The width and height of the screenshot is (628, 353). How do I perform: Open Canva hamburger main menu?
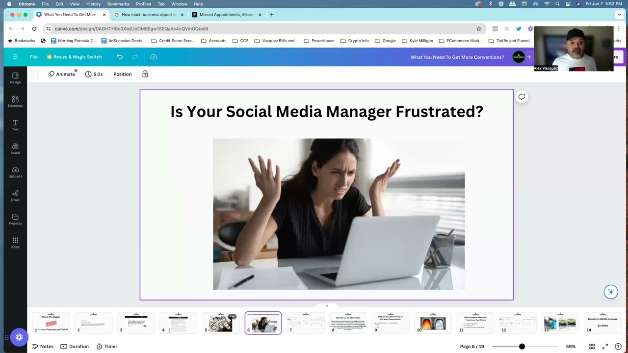[x=15, y=57]
